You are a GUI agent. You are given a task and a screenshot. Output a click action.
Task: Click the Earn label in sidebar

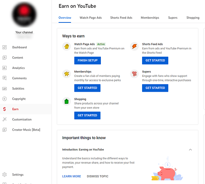coord(15,109)
